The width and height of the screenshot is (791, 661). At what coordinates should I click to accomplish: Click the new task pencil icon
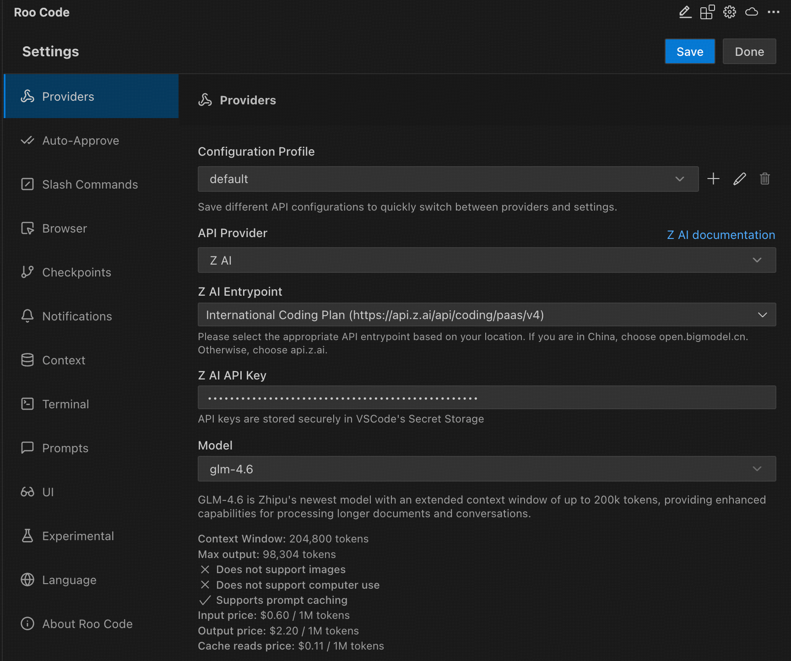click(x=685, y=12)
